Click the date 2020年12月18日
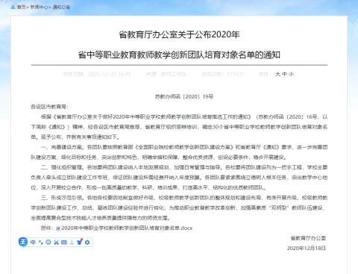Image resolution: width=358 pixels, height=274 pixels. (307, 249)
